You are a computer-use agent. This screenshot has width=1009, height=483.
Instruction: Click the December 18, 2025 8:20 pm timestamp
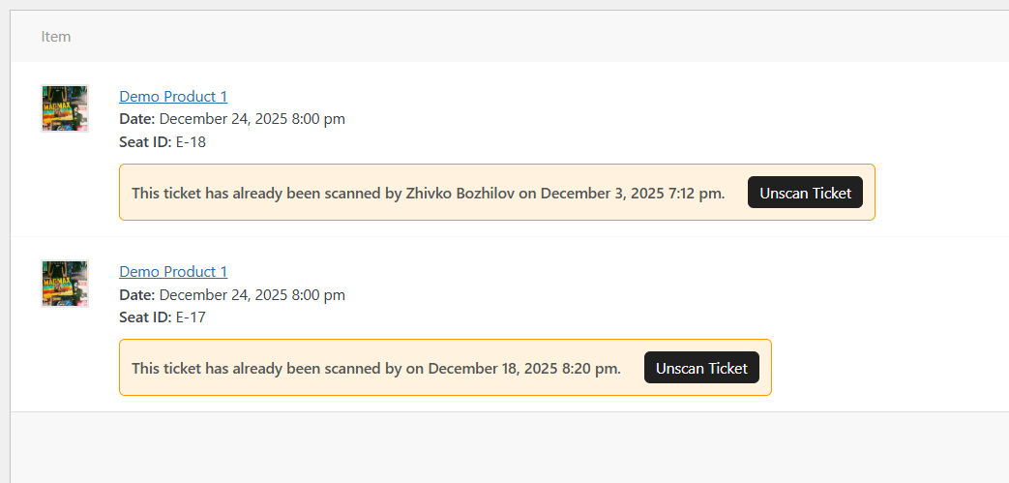(524, 368)
